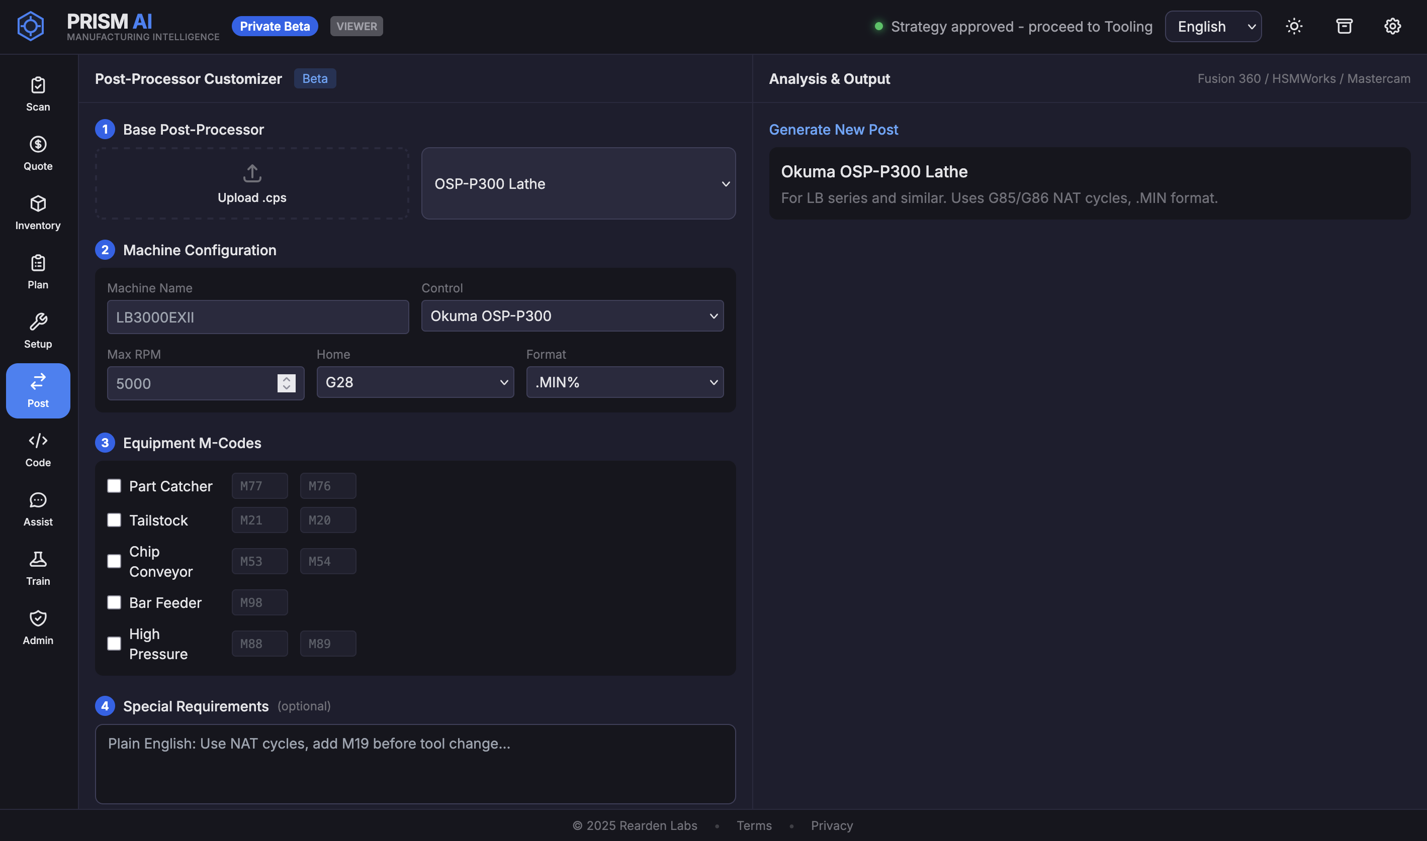
Task: Open the Assist chat icon
Action: pyautogui.click(x=38, y=509)
